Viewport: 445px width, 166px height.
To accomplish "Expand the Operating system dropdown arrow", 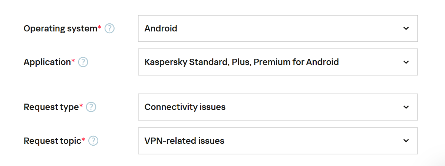I will (406, 28).
